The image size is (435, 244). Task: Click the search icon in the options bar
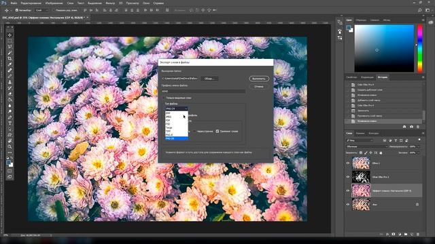coord(420,10)
